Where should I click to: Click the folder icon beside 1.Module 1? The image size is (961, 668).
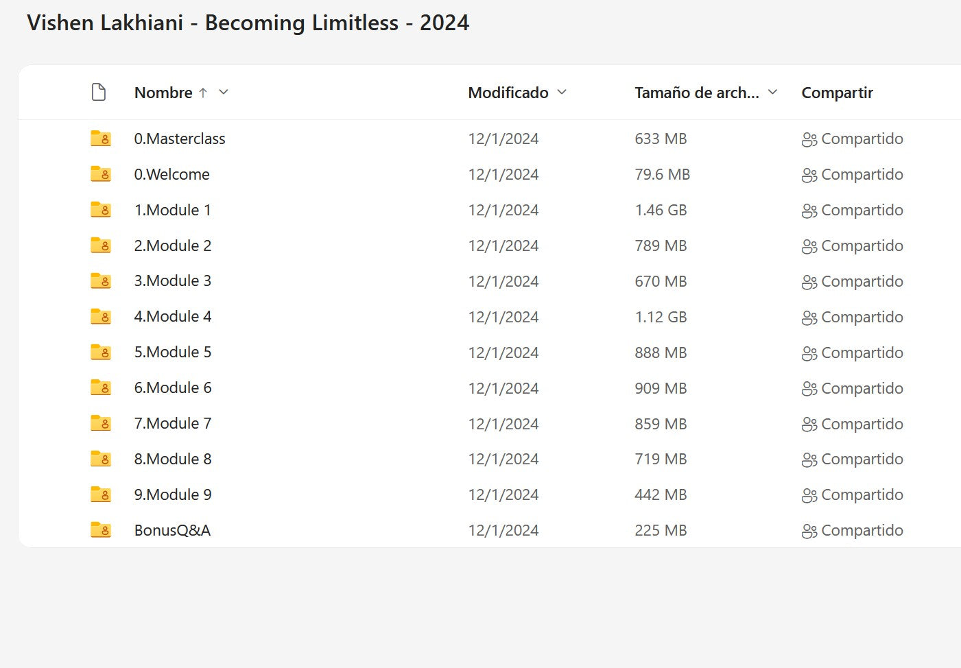click(x=101, y=210)
